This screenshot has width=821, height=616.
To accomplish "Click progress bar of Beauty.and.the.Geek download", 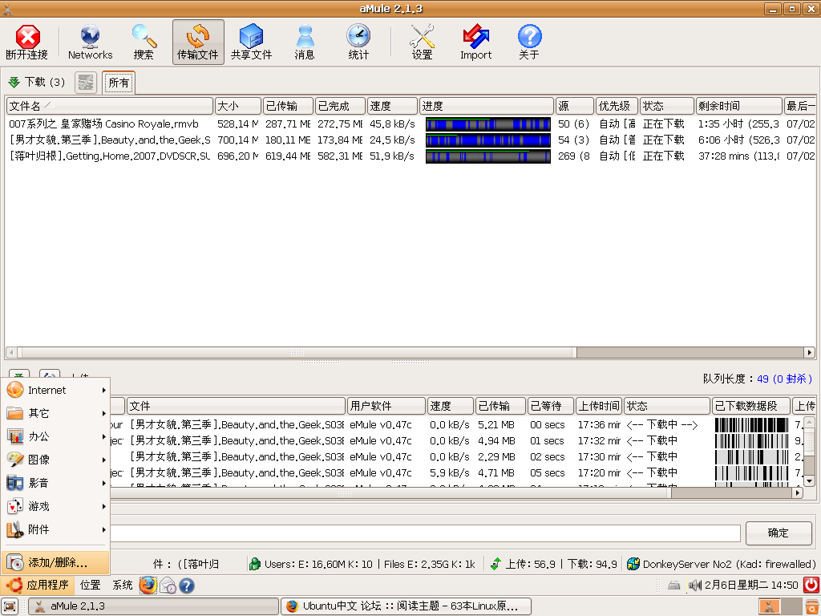I will pyautogui.click(x=488, y=140).
